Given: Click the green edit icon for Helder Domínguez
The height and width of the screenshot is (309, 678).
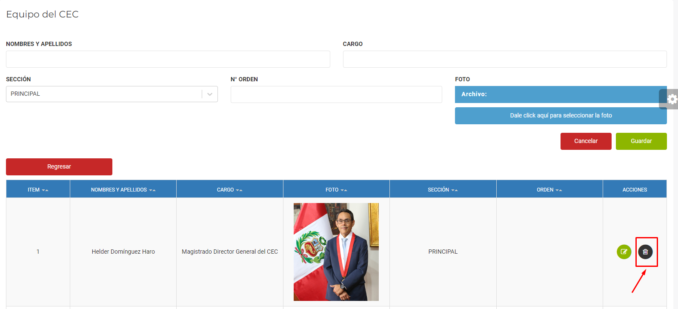Looking at the screenshot, I should tap(624, 252).
